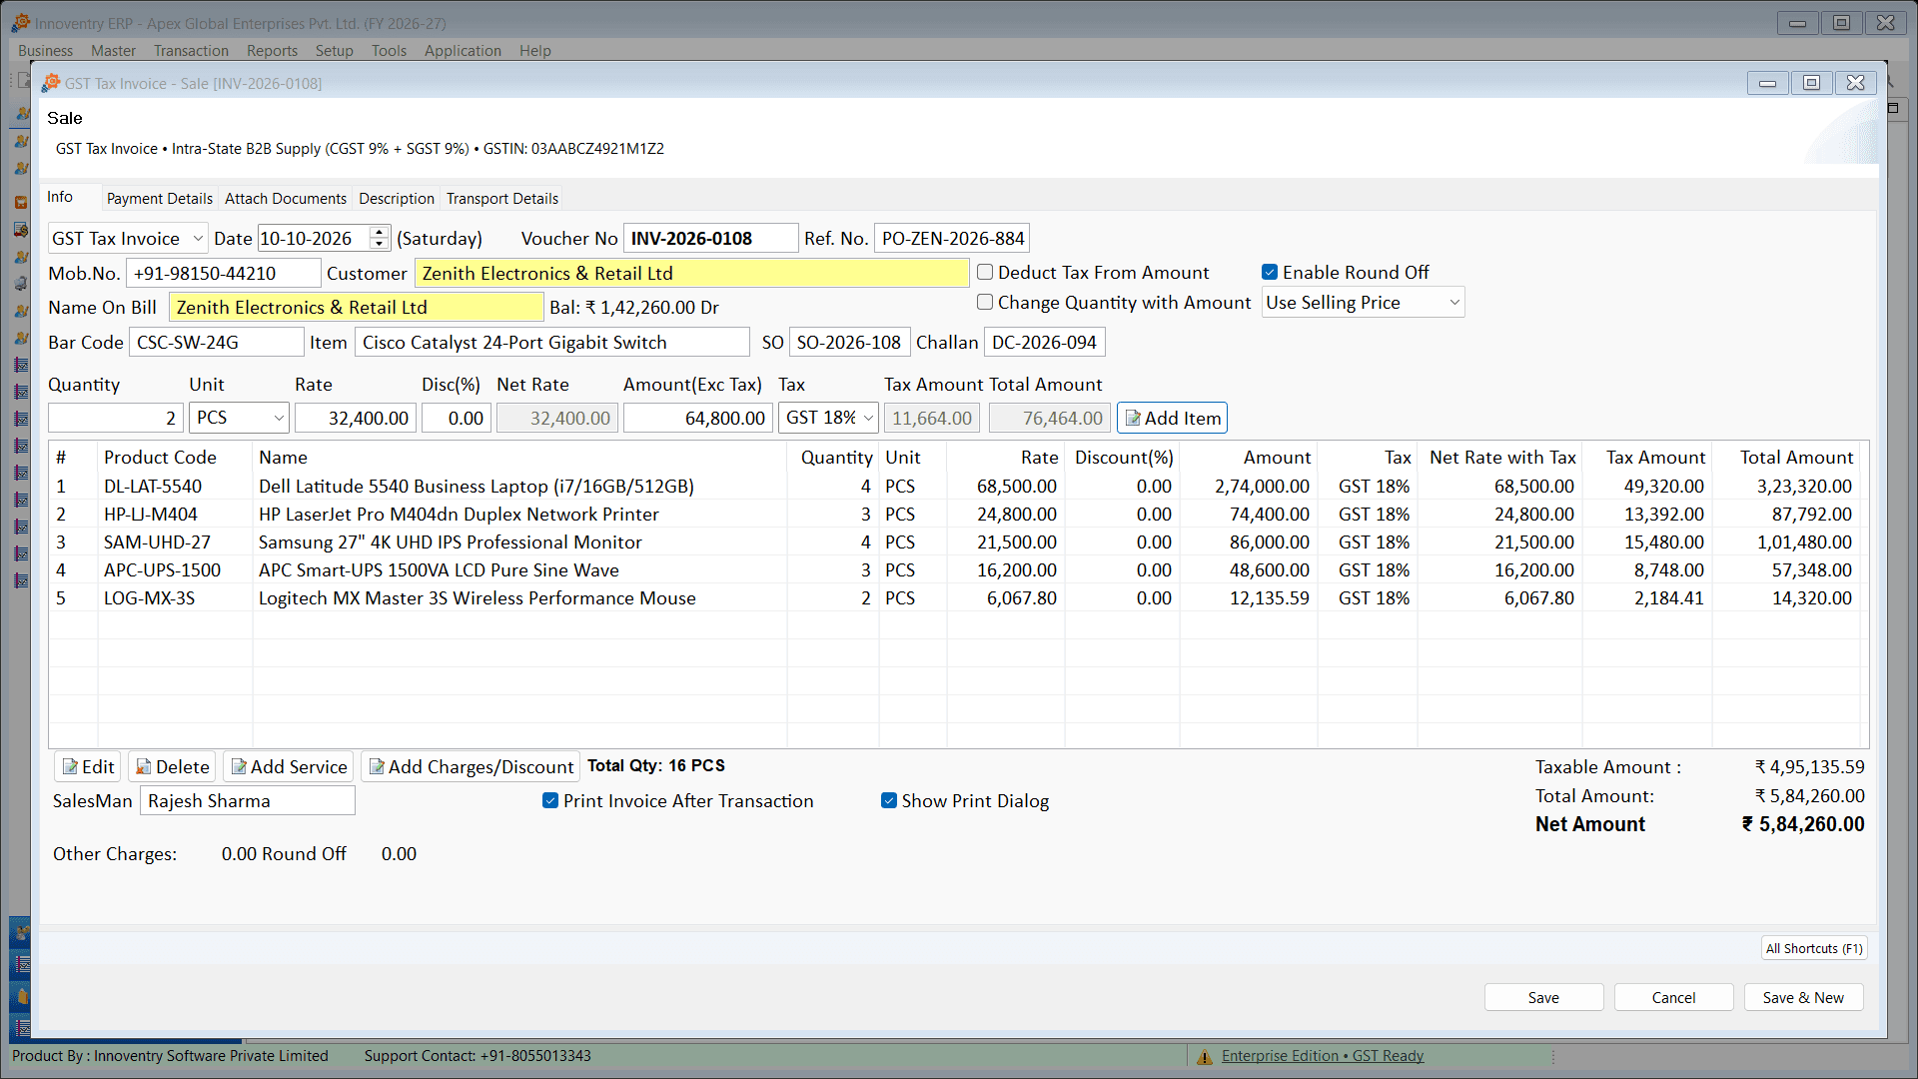Image resolution: width=1918 pixels, height=1079 pixels.
Task: Click the Add Charges/Discount icon
Action: pos(377,767)
